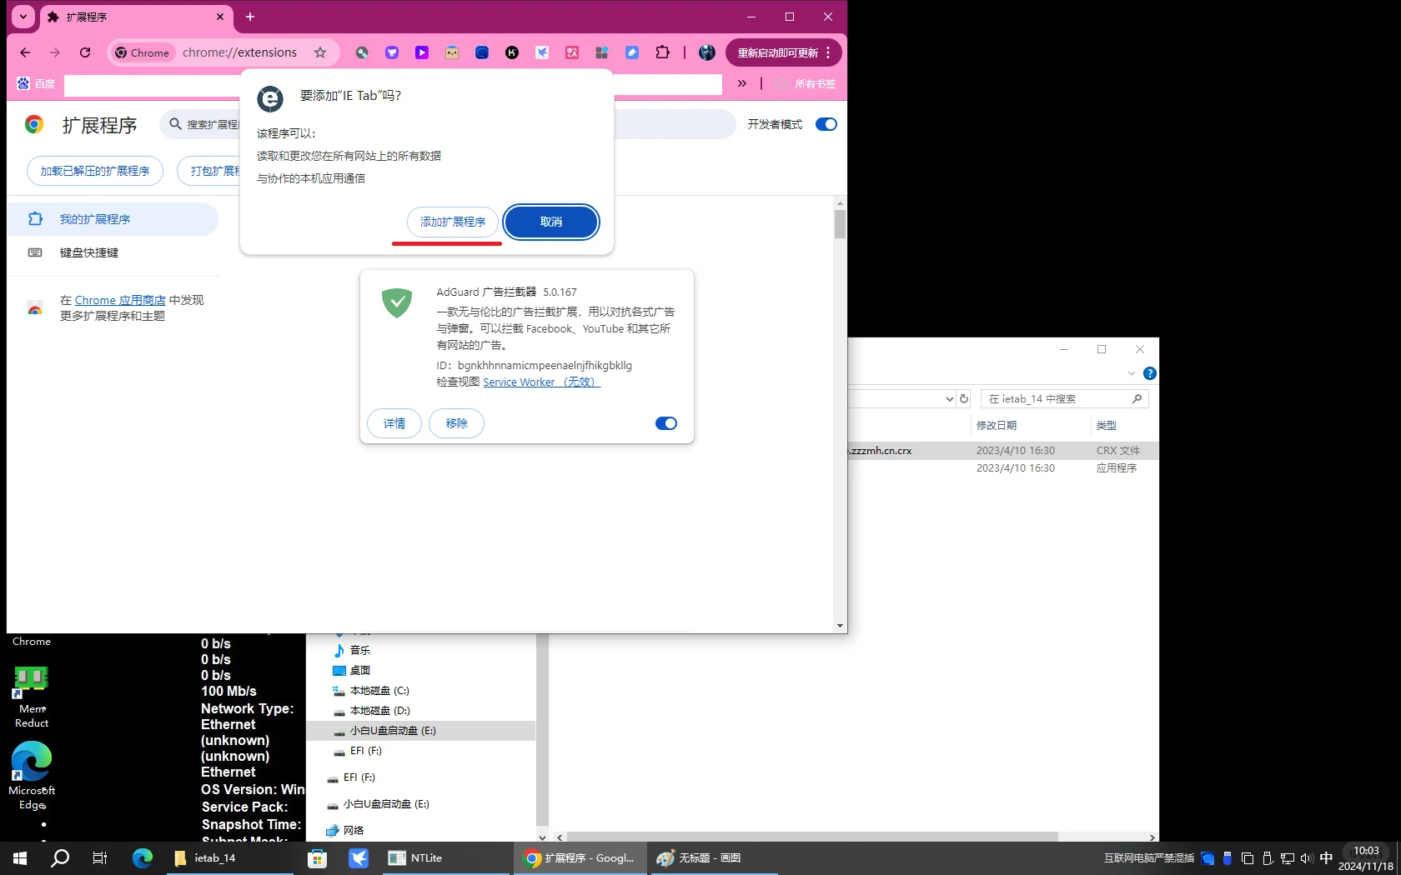This screenshot has height=875, width=1401.
Task: Bookmark this page with the star icon
Action: [x=320, y=52]
